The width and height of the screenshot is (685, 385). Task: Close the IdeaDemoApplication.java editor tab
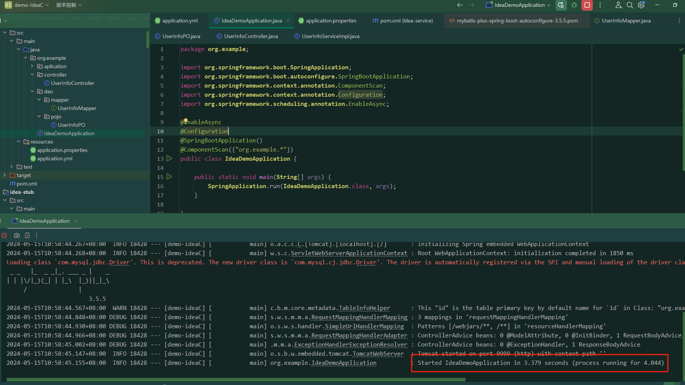tap(288, 21)
